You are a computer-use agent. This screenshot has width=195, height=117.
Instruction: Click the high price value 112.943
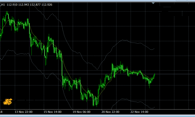24,5
